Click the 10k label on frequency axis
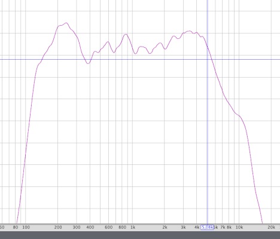The image size is (280, 239). click(x=239, y=227)
